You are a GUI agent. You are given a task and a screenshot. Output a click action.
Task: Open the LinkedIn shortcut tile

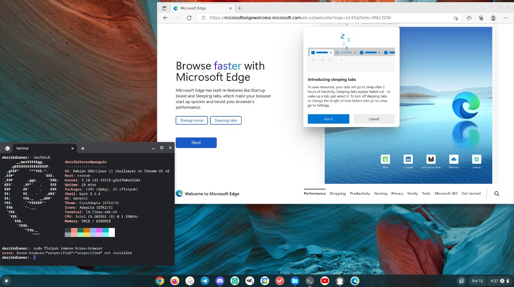408,159
